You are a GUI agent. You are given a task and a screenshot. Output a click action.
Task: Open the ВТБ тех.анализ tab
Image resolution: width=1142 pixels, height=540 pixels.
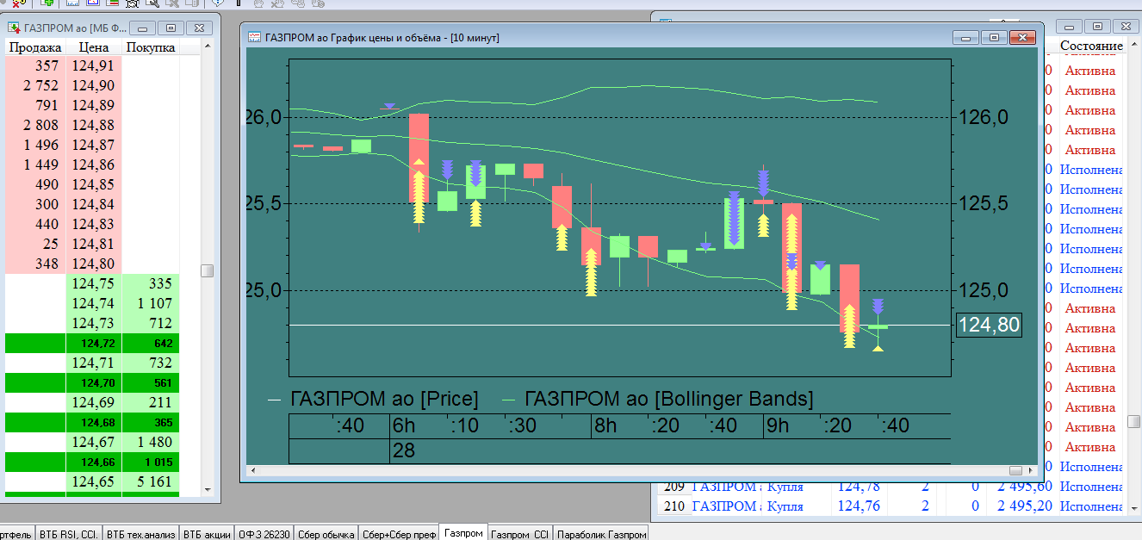[140, 534]
